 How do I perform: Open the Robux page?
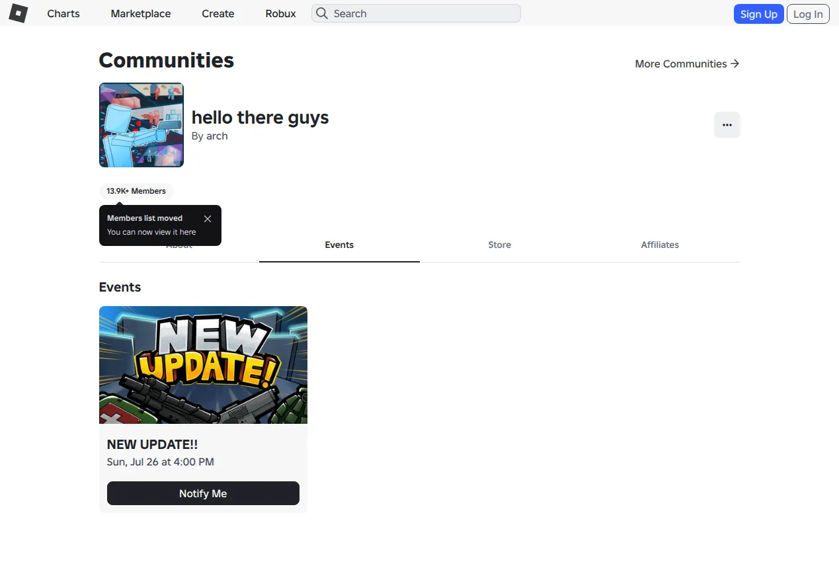click(281, 13)
